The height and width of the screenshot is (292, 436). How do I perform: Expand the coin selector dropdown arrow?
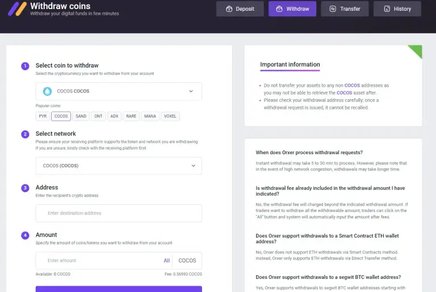[x=191, y=91]
